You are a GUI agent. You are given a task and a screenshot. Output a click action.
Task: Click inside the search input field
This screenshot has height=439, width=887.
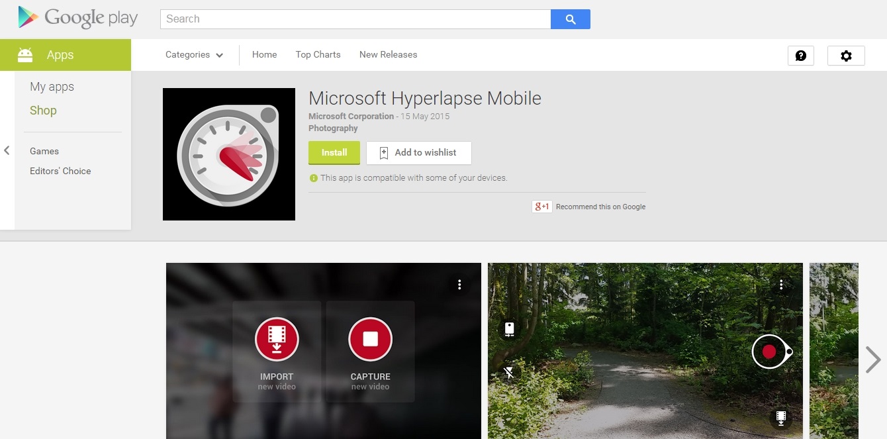click(354, 19)
